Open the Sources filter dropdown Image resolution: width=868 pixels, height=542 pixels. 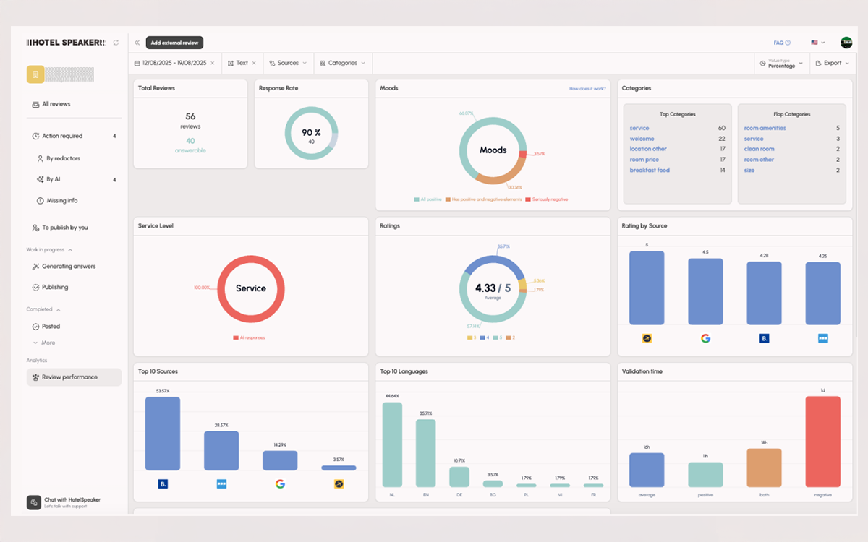(x=287, y=63)
